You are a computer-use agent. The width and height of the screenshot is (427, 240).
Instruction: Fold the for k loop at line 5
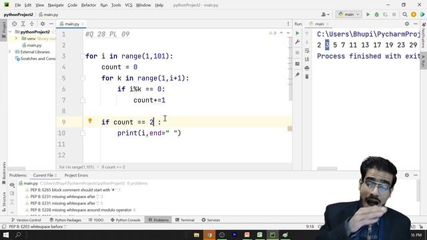[82, 79]
